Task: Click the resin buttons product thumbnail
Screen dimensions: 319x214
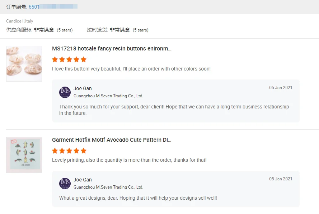Action: pos(24,64)
